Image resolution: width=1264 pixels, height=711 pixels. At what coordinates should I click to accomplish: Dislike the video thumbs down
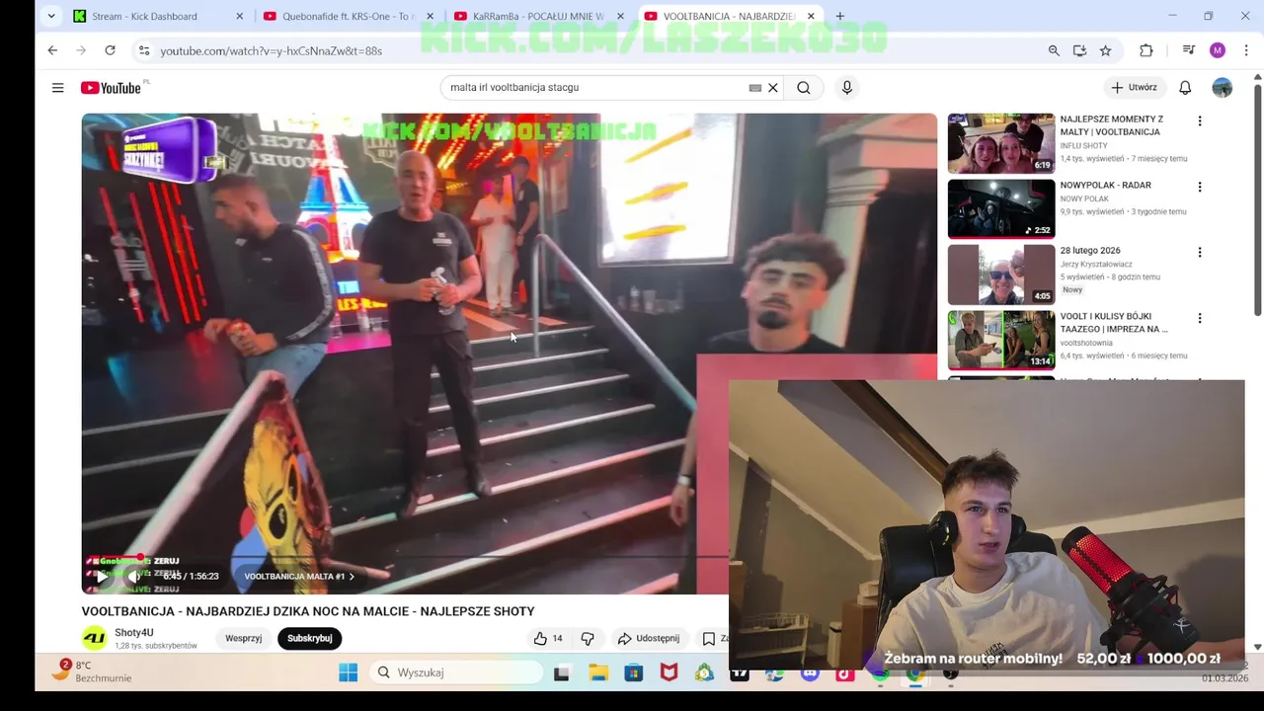[588, 639]
